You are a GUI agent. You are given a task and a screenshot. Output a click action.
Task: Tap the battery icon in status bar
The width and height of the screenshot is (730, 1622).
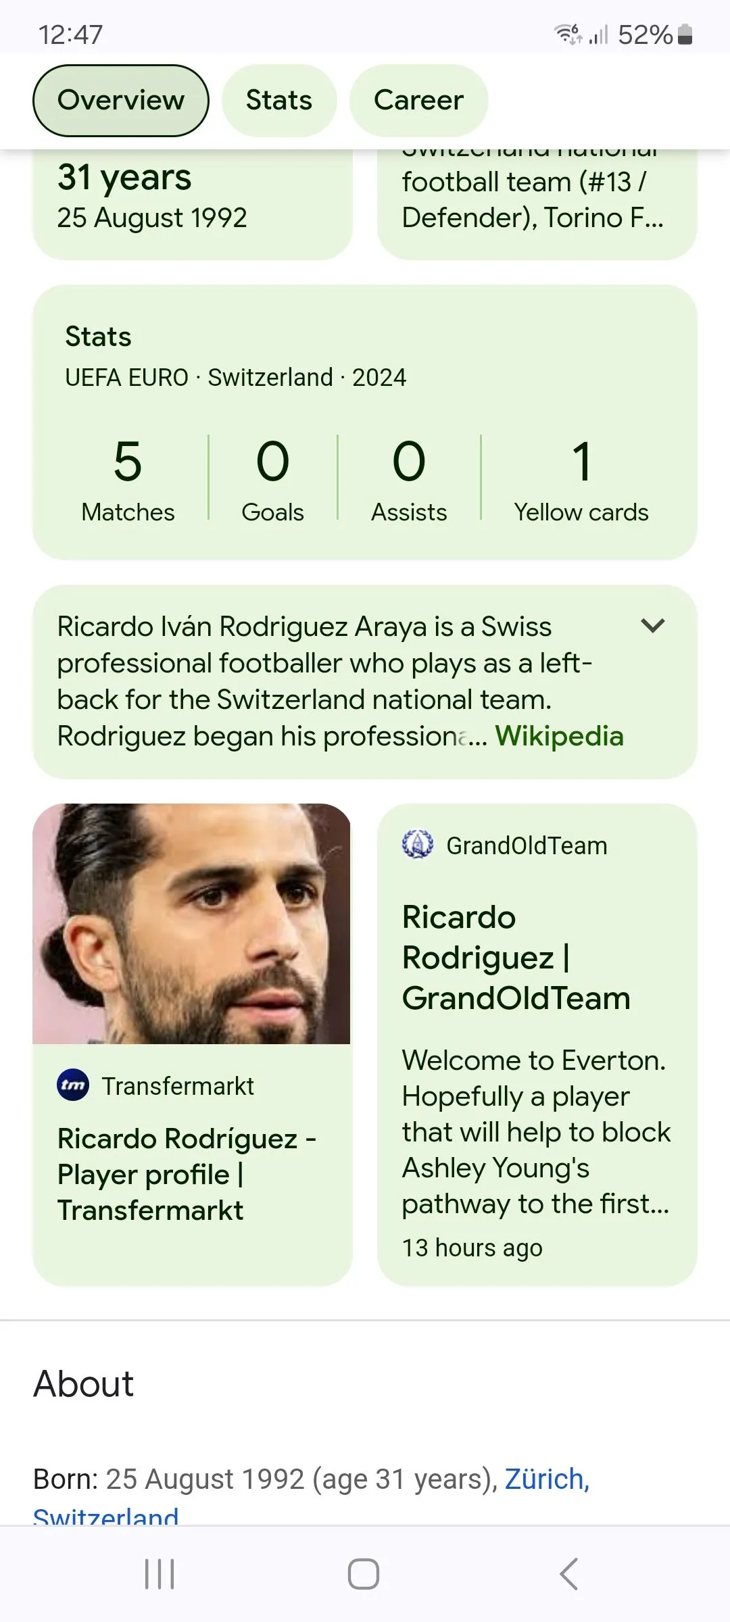click(685, 34)
